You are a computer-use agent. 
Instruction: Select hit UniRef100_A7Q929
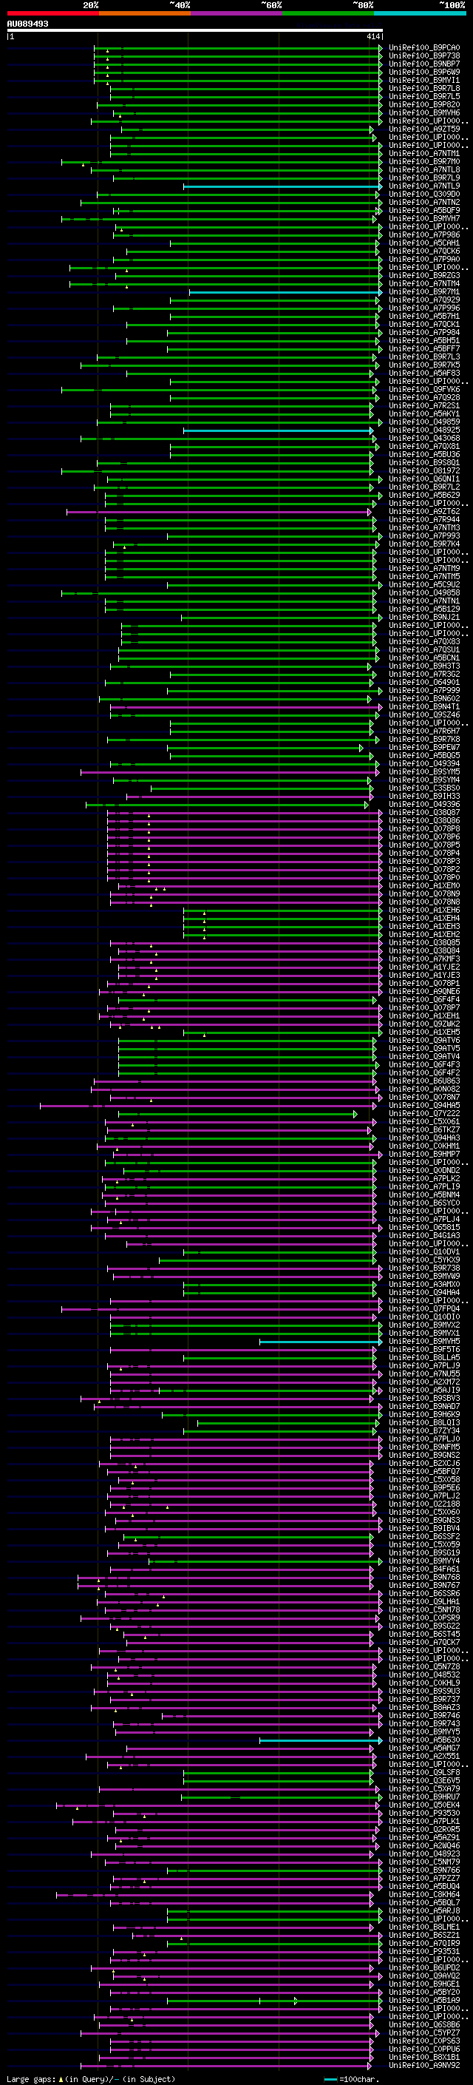pyautogui.click(x=423, y=300)
